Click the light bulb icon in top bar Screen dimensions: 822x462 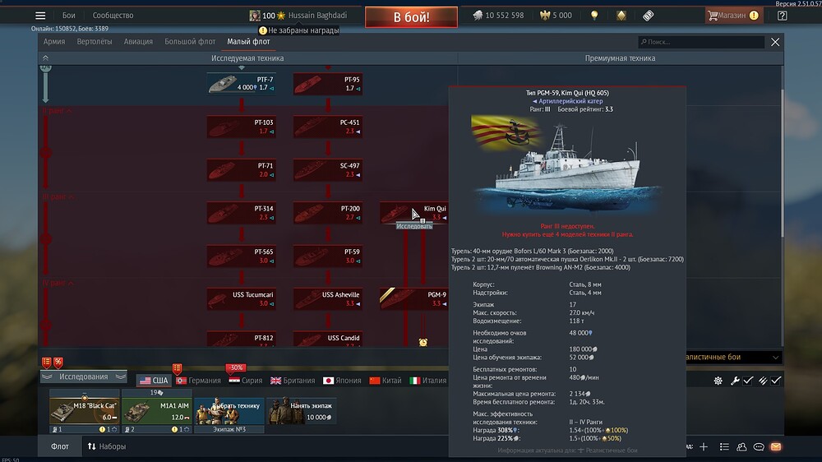(594, 15)
